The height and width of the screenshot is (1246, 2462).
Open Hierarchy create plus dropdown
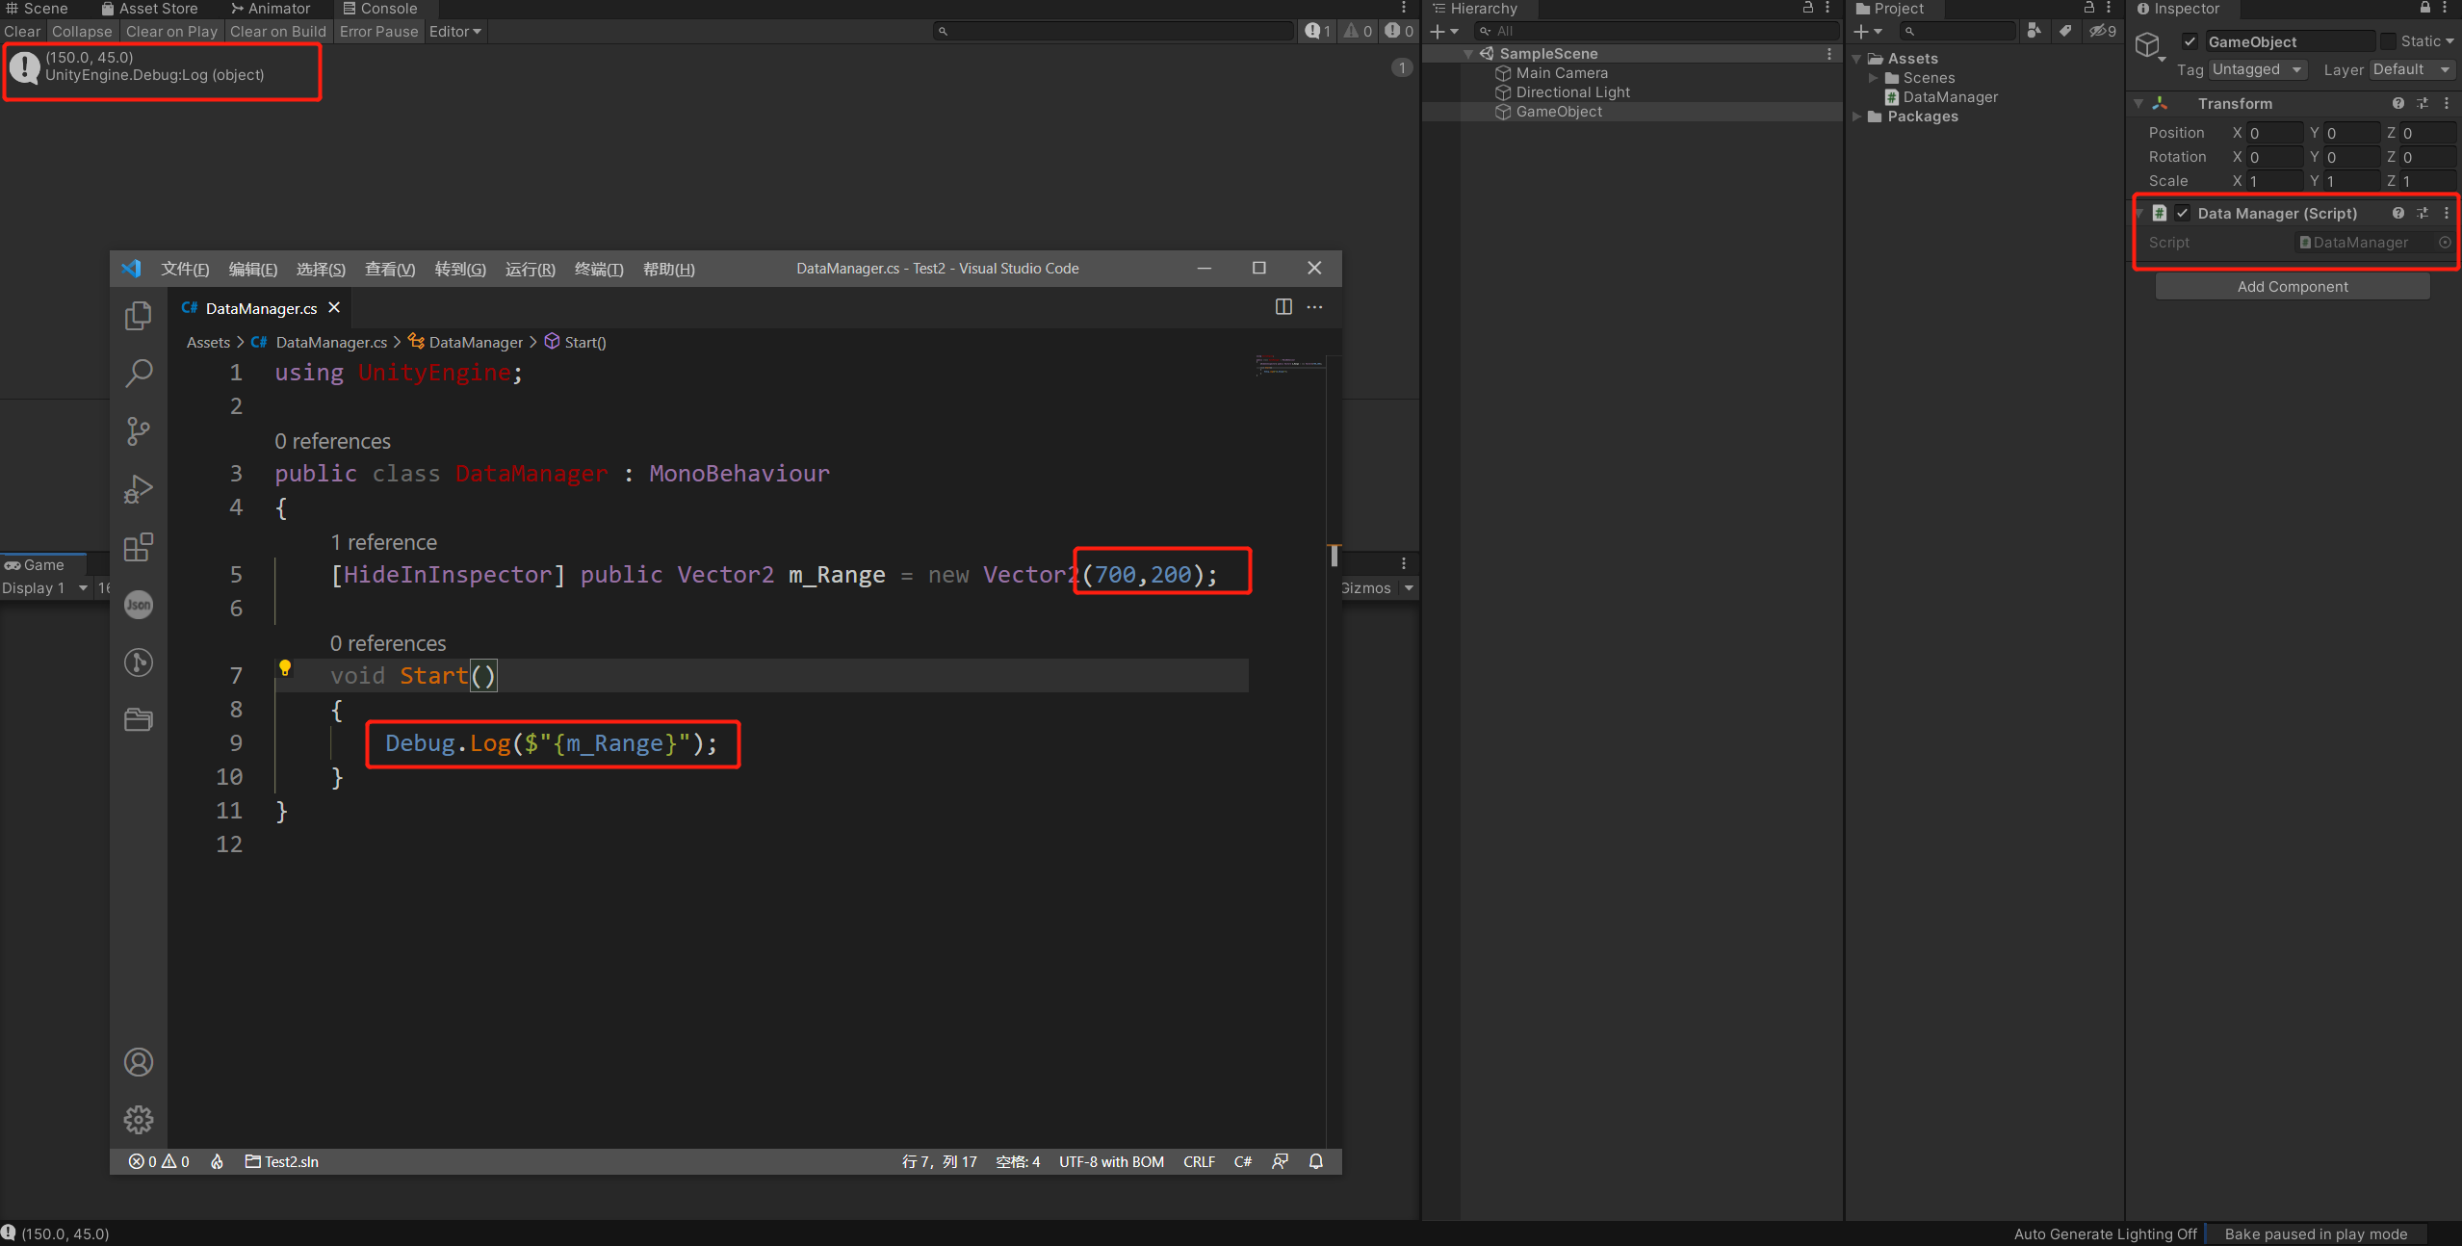coord(1444,31)
